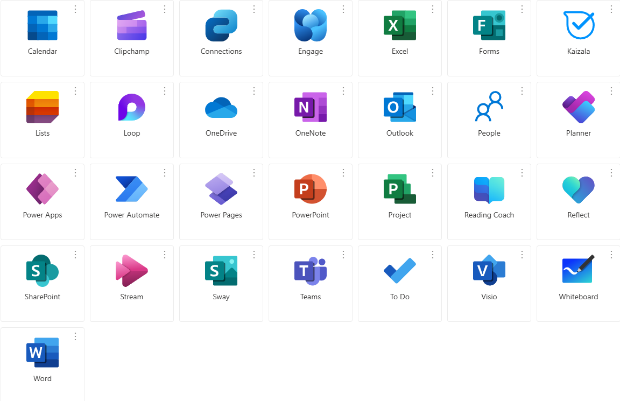Click the Sway app icon
The image size is (620, 401).
(221, 271)
